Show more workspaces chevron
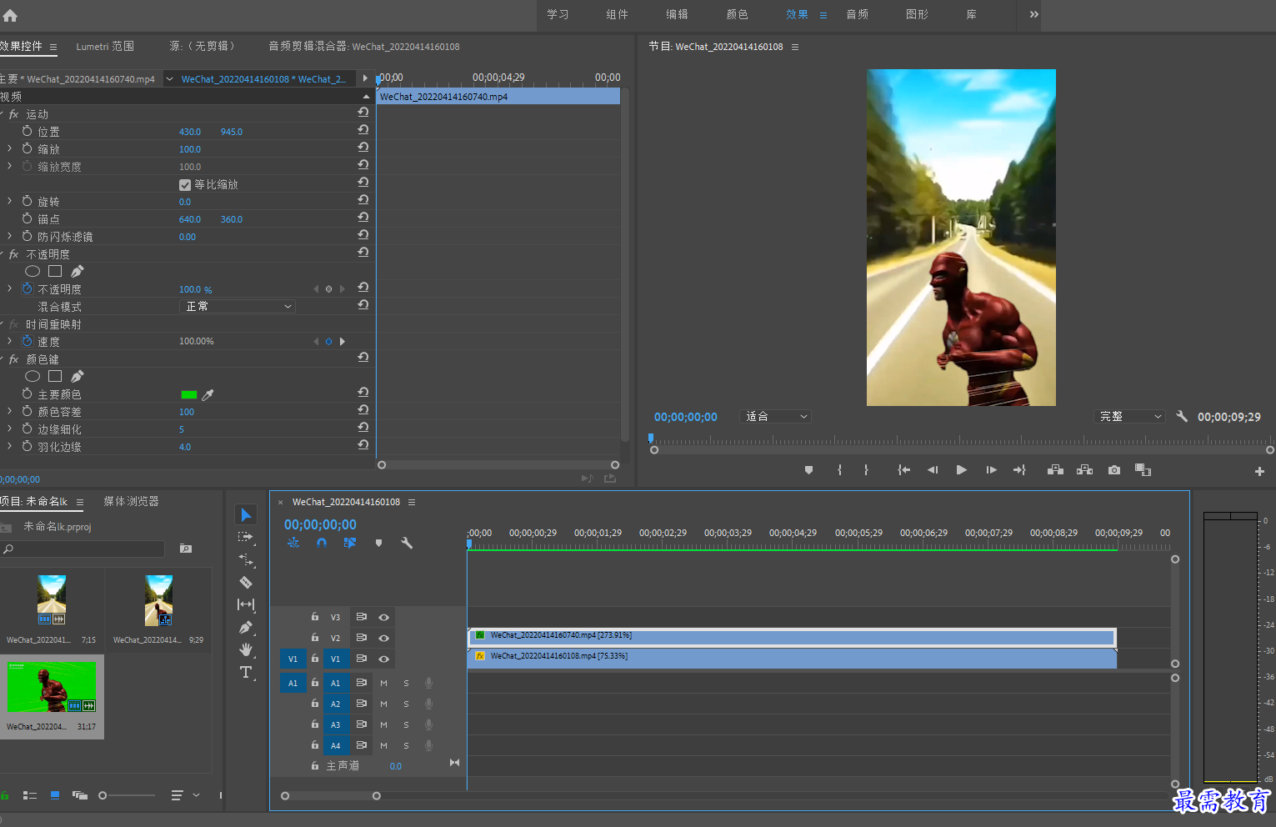 click(1033, 14)
